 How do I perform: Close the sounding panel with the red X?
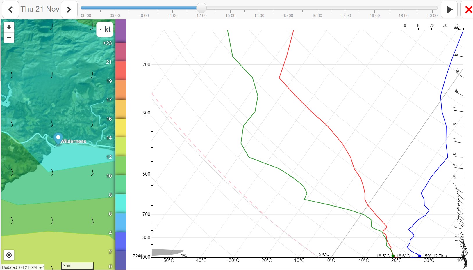click(468, 10)
